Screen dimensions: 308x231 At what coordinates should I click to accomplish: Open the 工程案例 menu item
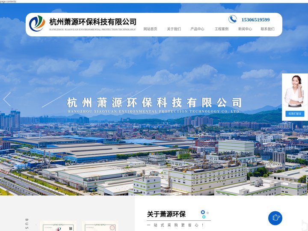(222, 29)
